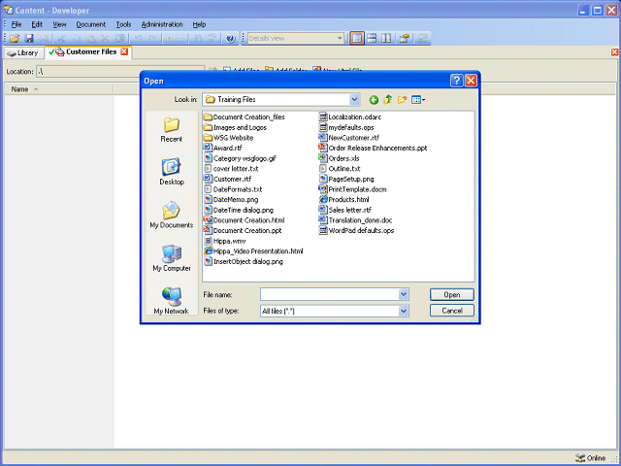Image resolution: width=621 pixels, height=466 pixels.
Task: Select Hippa.wmv file
Action: pyautogui.click(x=225, y=241)
